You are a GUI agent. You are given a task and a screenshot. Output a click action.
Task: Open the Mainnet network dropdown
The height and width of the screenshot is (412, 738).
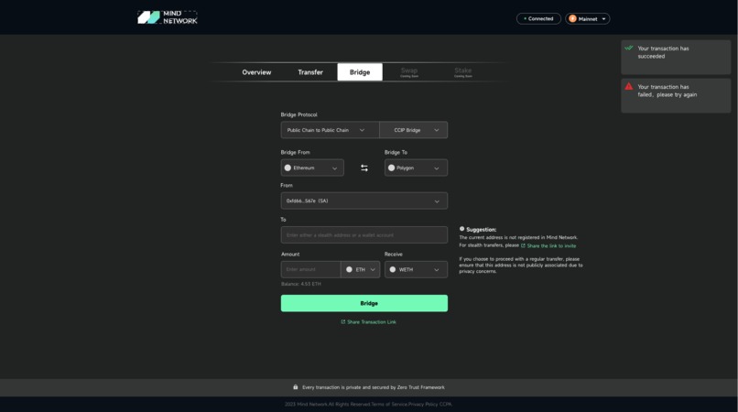pyautogui.click(x=588, y=19)
